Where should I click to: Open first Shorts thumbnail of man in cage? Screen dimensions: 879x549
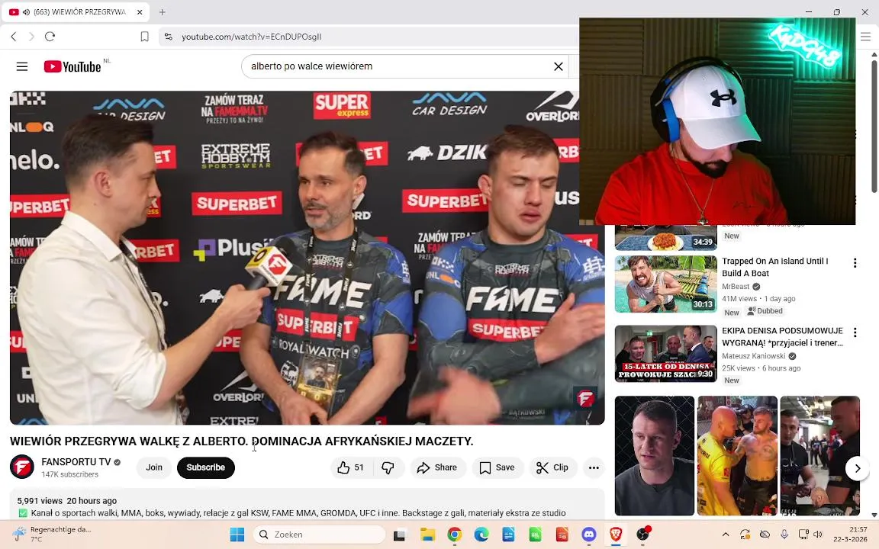click(x=655, y=455)
